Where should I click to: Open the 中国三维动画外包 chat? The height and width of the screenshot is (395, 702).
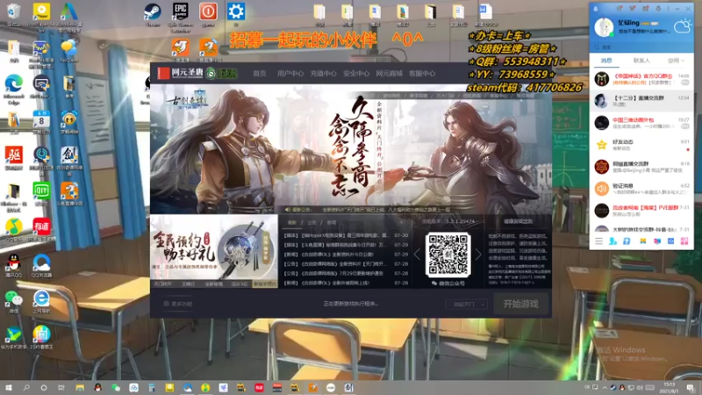click(x=641, y=123)
